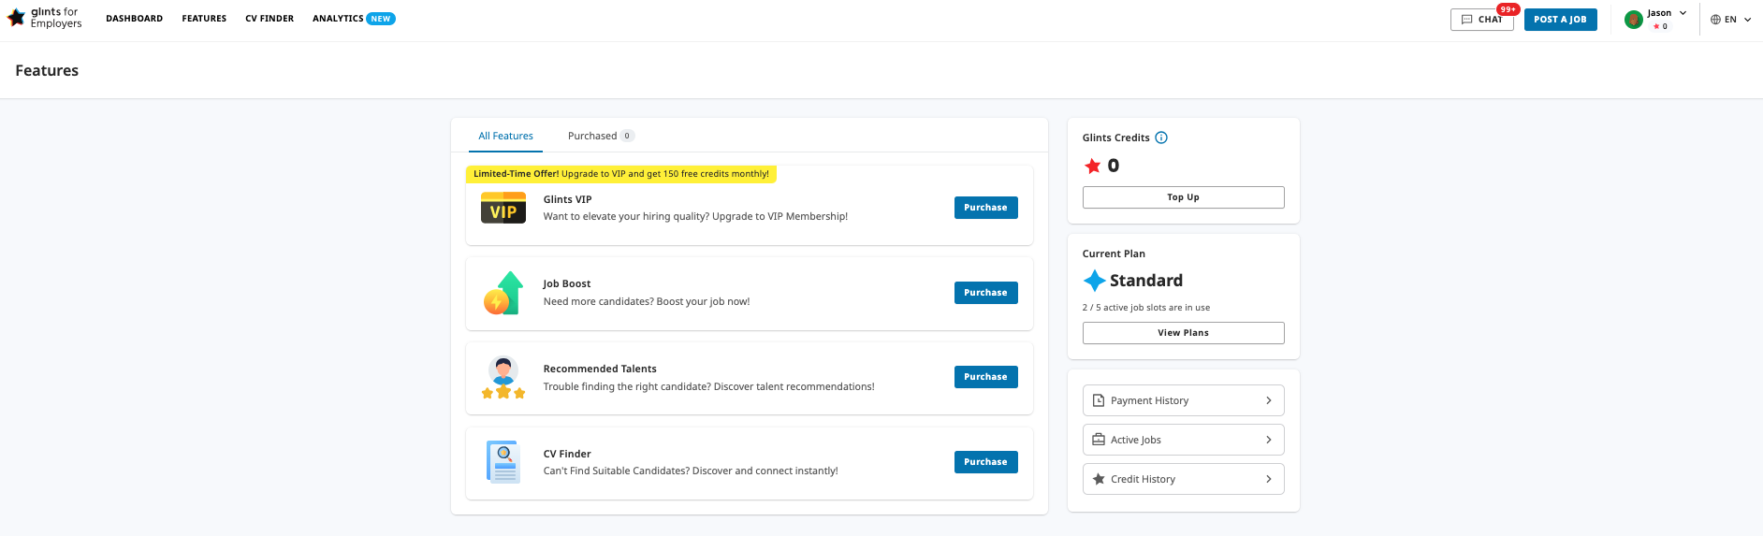This screenshot has height=536, width=1763.
Task: Purchase the Job Boost feature
Action: coord(985,293)
